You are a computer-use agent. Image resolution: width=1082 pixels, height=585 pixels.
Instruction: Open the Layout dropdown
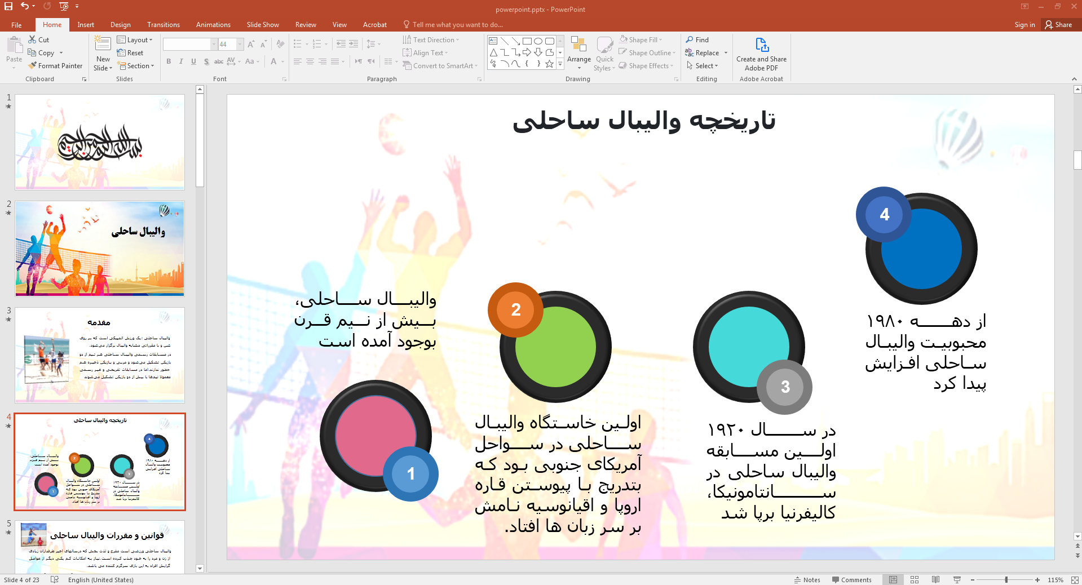click(135, 40)
